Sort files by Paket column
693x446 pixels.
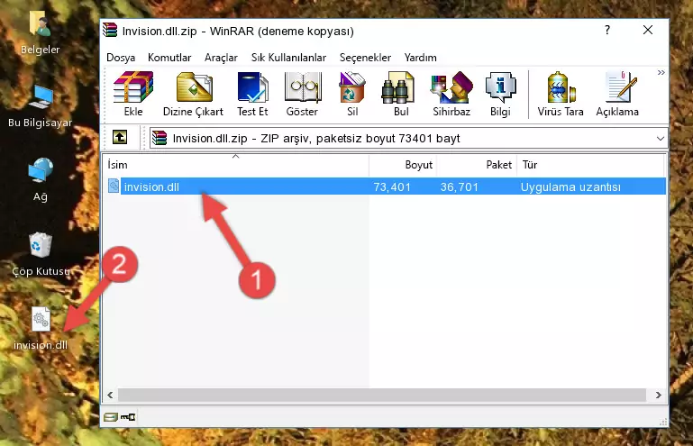click(477, 165)
